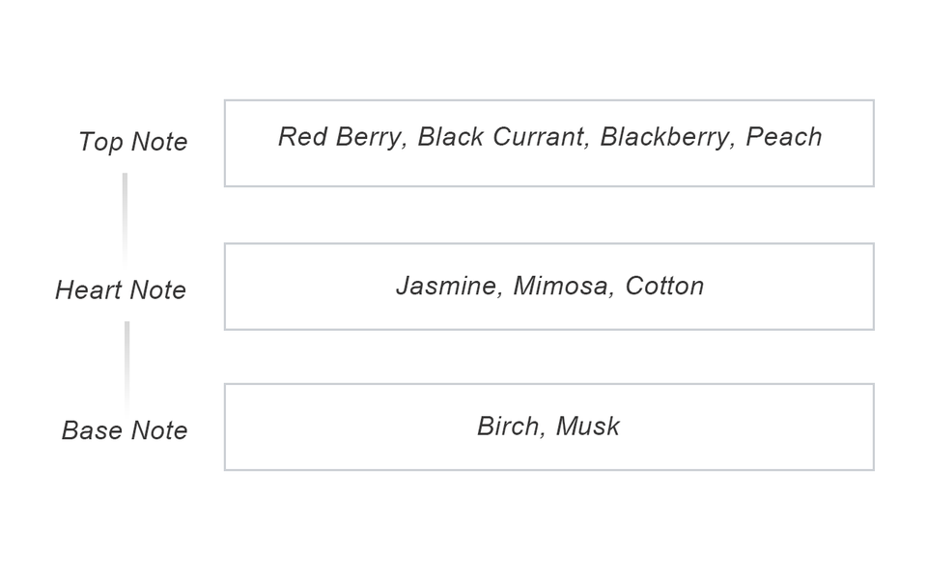Select Birch in the base notes
927x579 pixels.
tap(508, 427)
